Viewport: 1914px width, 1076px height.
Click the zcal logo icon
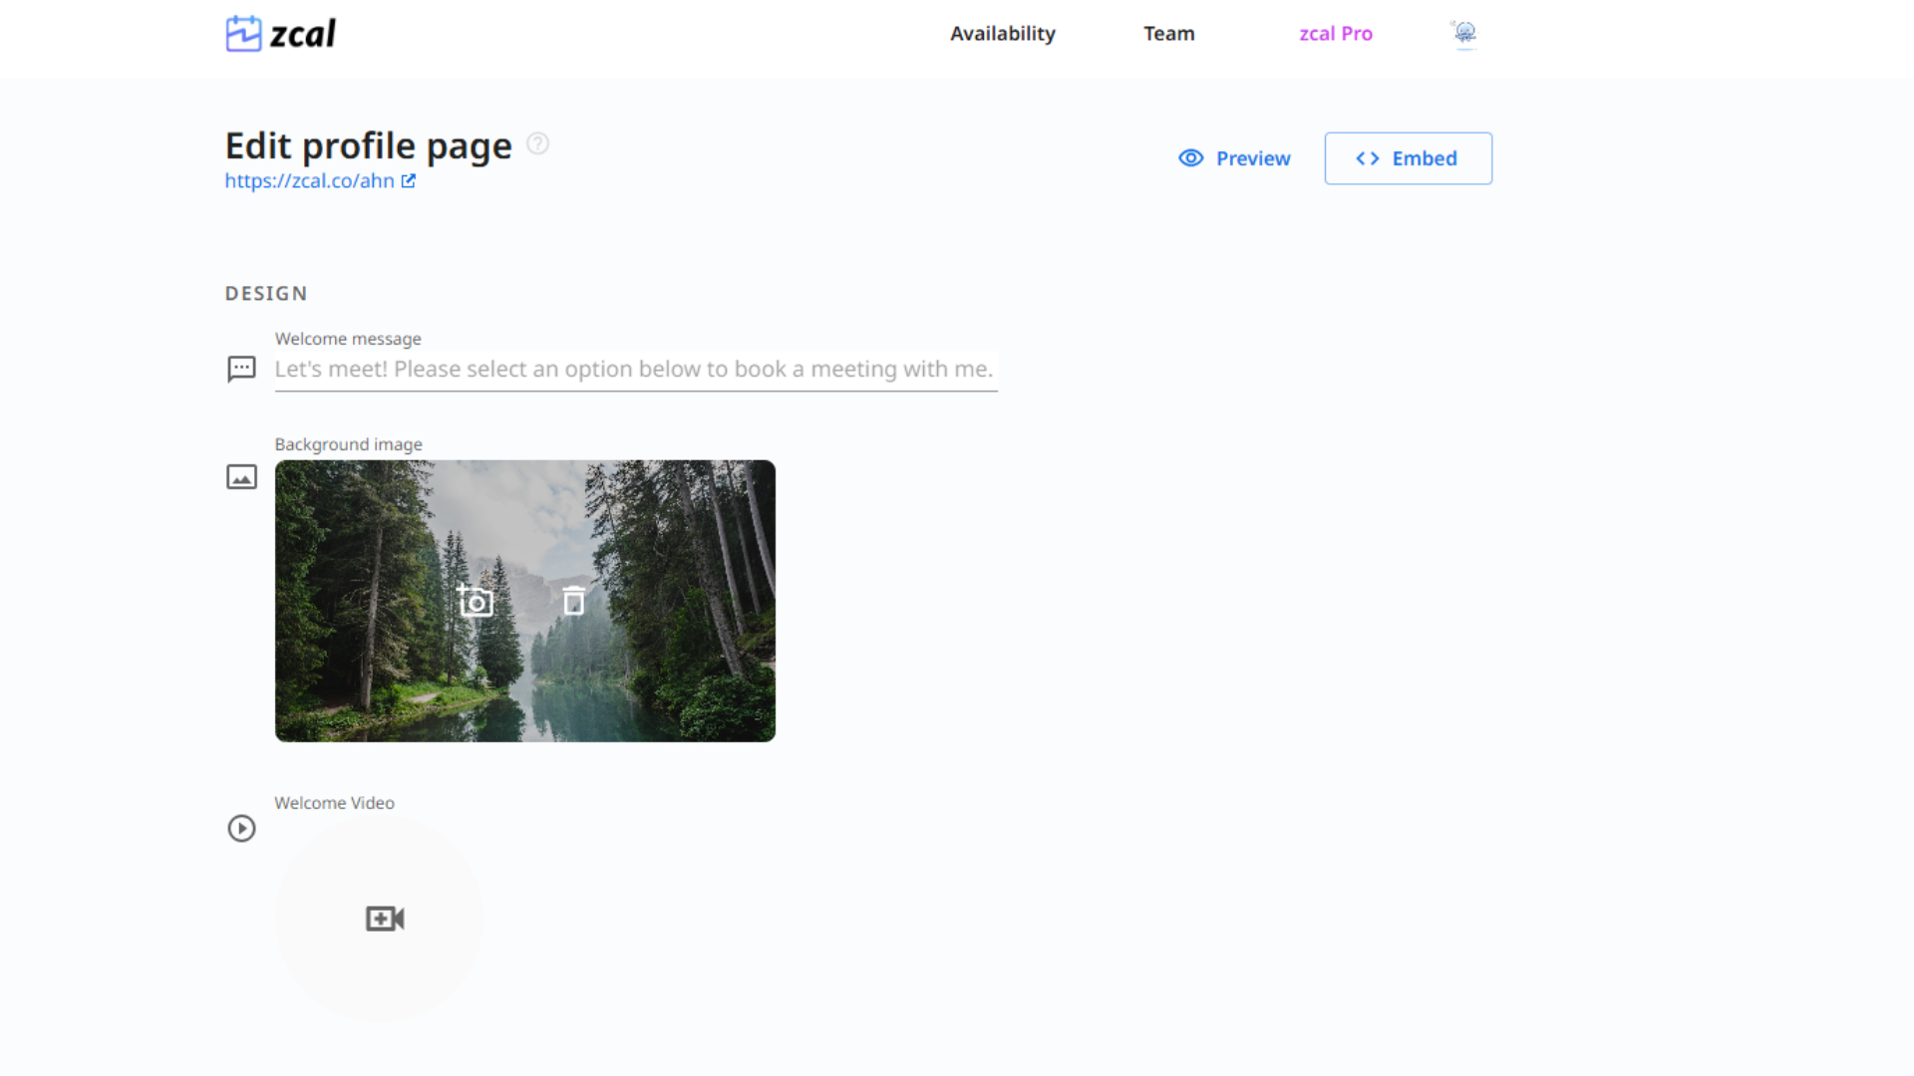pos(243,33)
